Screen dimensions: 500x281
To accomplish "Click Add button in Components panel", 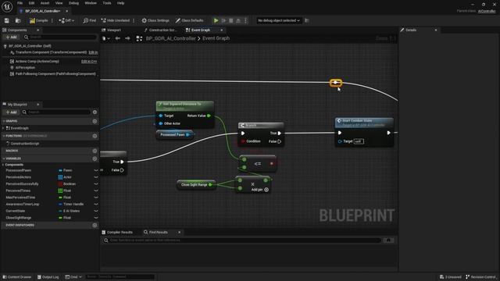I will tap(11, 37).
